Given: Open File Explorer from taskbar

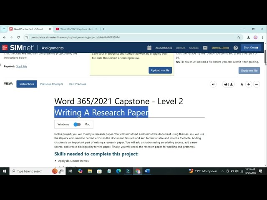Looking at the screenshot, I should point(90,171).
